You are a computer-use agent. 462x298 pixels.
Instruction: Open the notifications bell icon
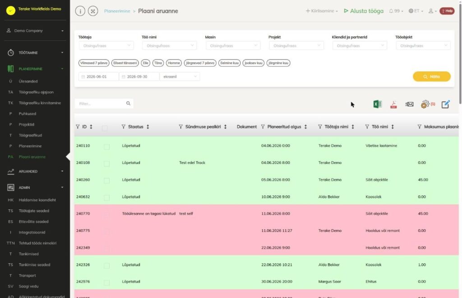coord(391,11)
